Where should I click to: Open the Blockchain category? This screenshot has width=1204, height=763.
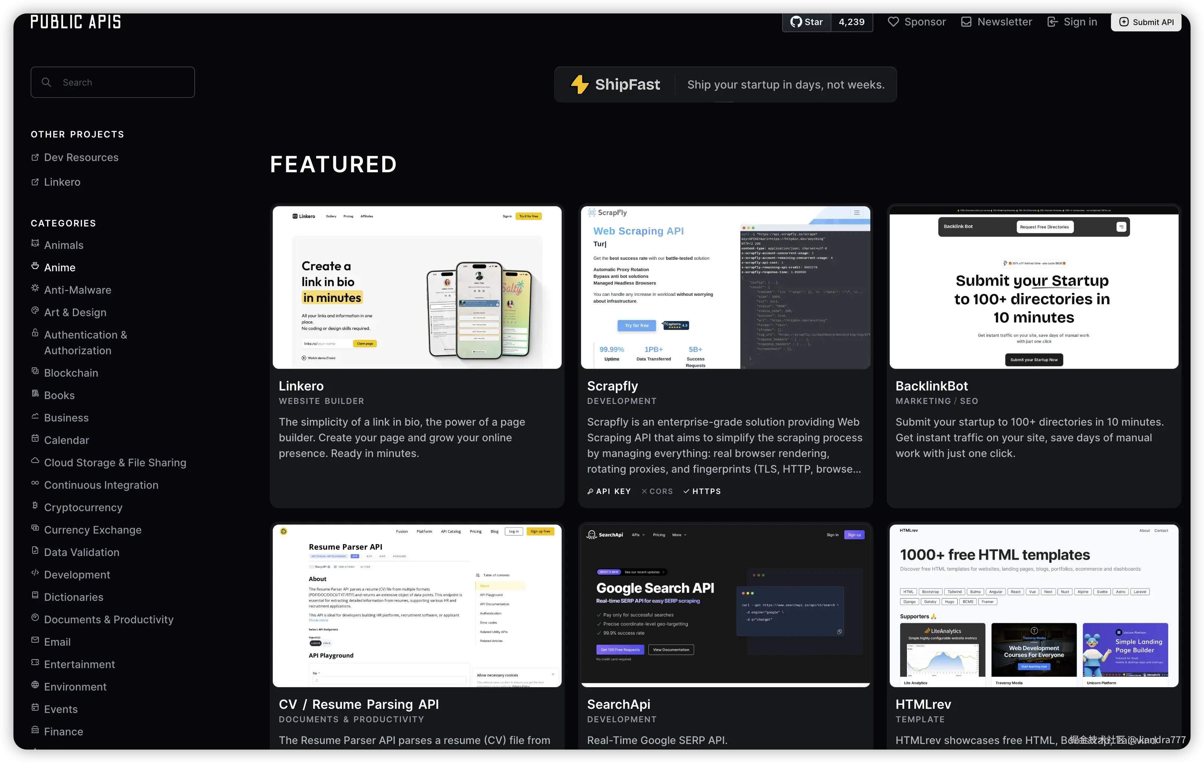pos(71,373)
